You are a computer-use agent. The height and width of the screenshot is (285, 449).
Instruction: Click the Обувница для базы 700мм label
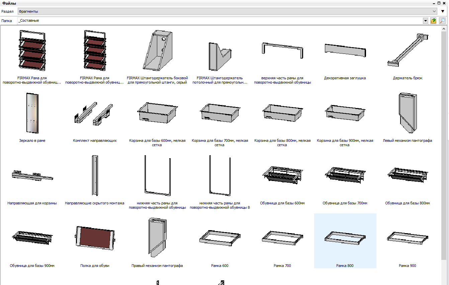[345, 203]
